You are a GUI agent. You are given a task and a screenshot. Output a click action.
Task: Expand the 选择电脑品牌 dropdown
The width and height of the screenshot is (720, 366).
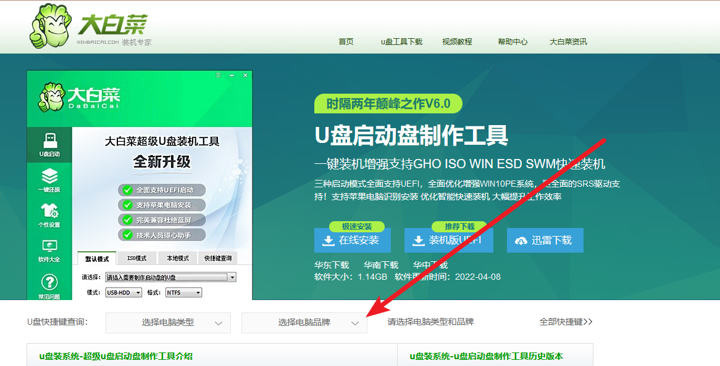304,323
